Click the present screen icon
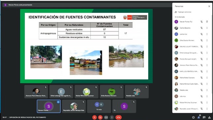This screenshot has height=120, width=213. [106, 117]
